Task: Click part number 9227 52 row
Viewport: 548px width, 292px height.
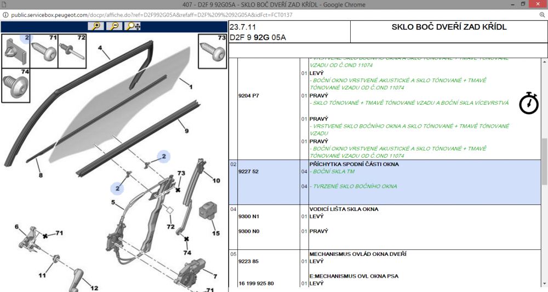Action: pyautogui.click(x=385, y=182)
